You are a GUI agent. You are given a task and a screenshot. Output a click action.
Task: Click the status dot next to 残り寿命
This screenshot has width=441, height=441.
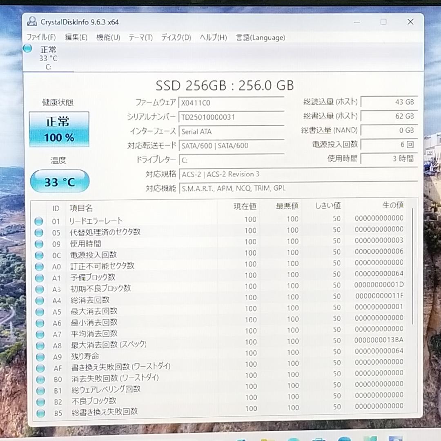tap(40, 356)
